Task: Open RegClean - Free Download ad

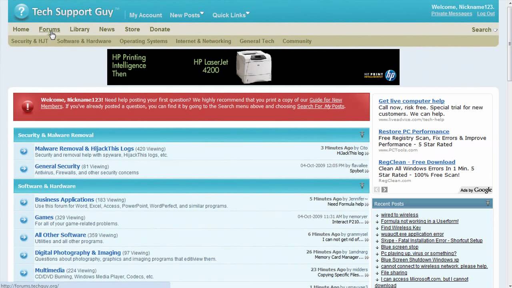Action: [x=417, y=162]
